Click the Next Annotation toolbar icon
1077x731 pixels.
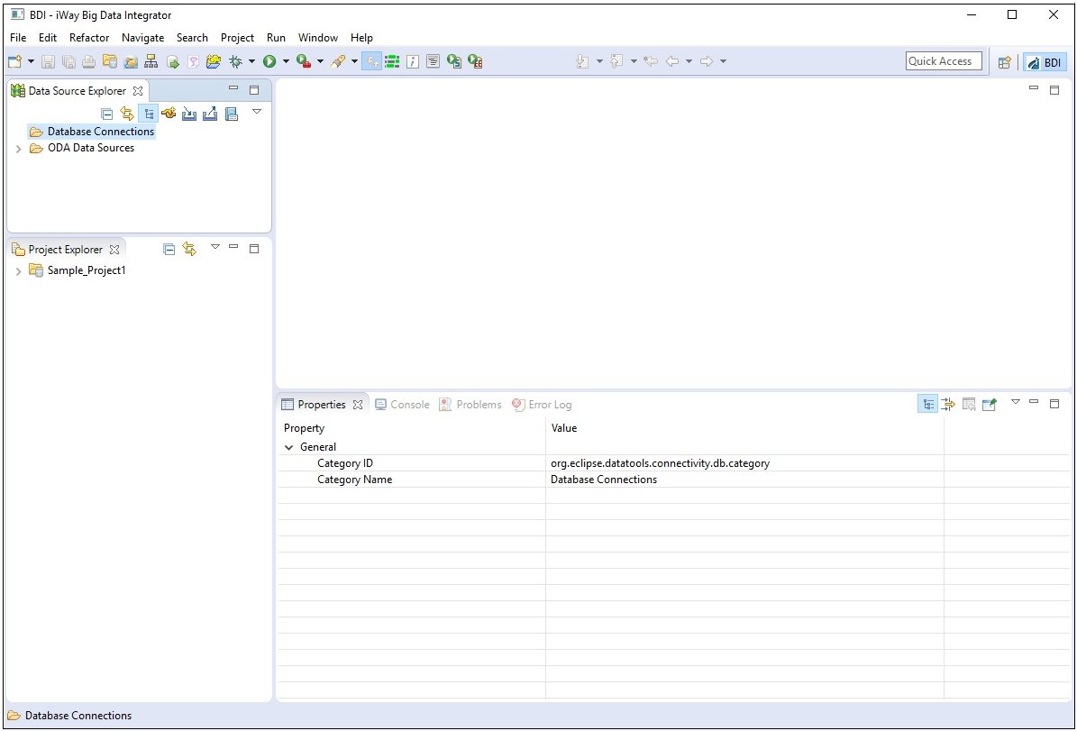[x=582, y=62]
